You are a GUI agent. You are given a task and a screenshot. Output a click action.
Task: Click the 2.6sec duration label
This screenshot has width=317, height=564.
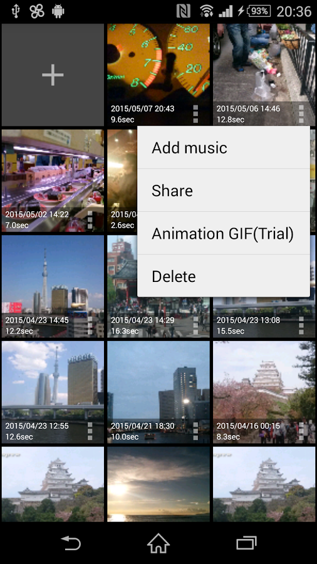(123, 226)
